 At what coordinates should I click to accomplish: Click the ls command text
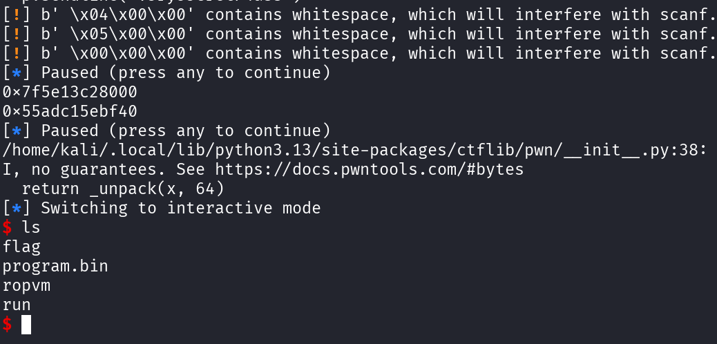[31, 227]
